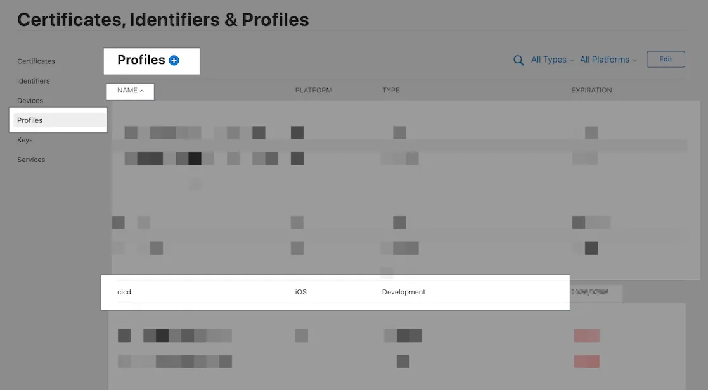Click the iOS platform cell for cicd
The width and height of the screenshot is (708, 390).
click(301, 292)
